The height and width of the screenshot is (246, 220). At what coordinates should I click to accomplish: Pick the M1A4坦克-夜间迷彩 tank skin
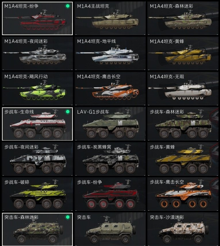[x=37, y=53]
